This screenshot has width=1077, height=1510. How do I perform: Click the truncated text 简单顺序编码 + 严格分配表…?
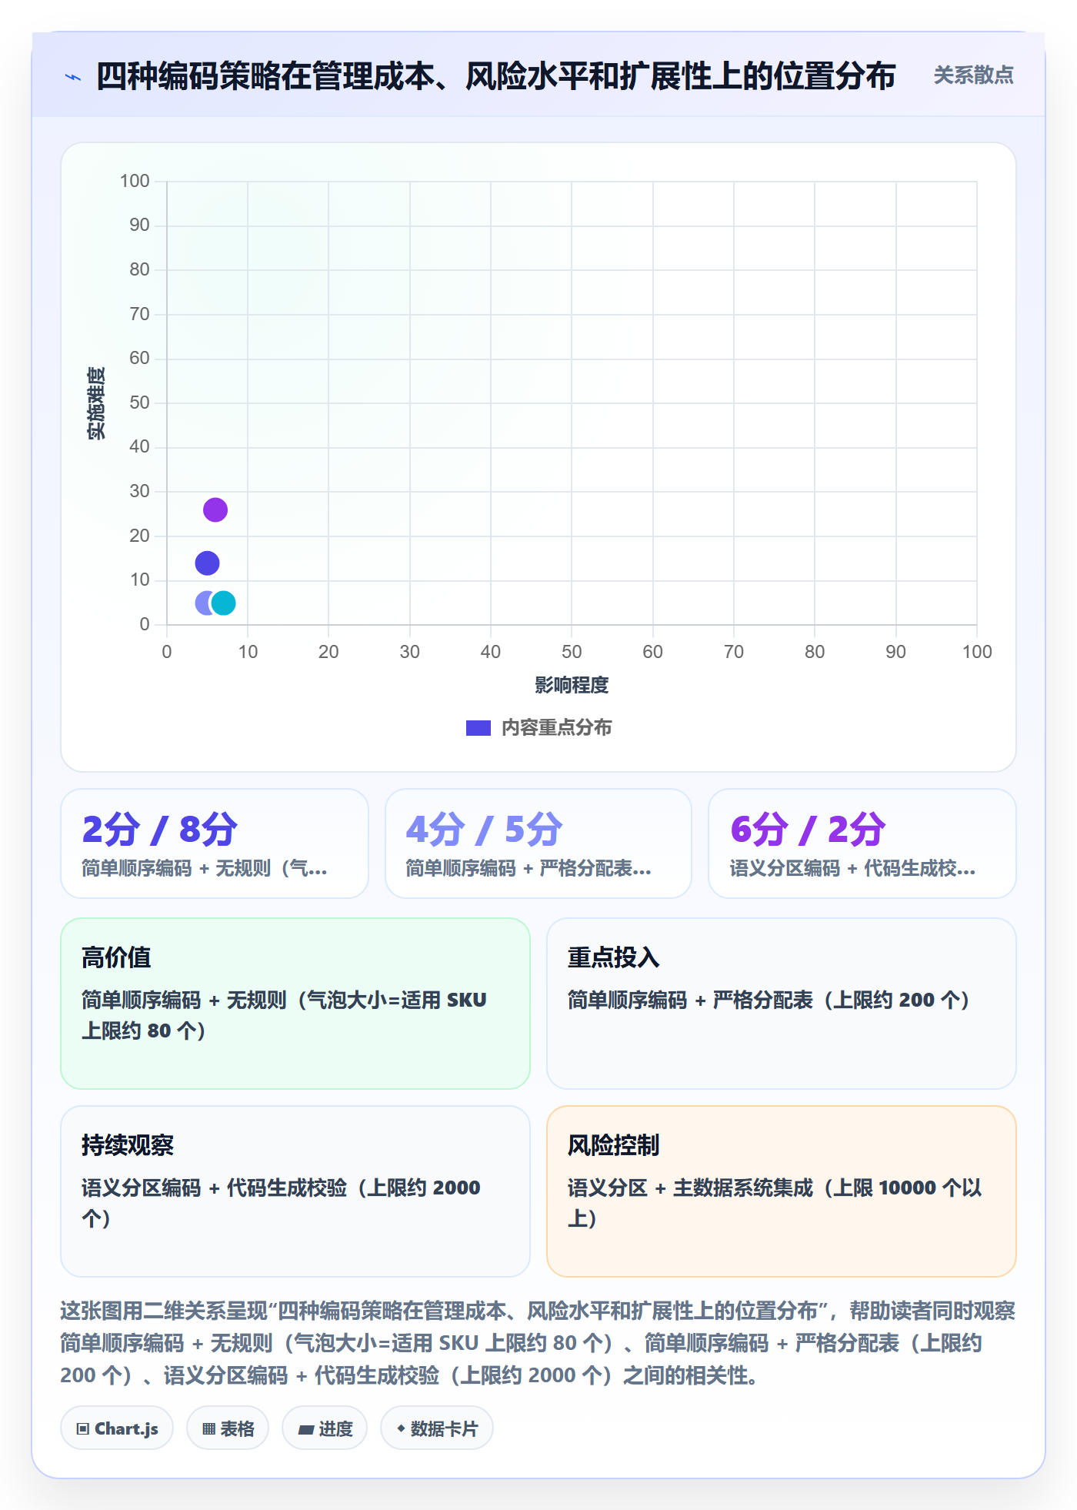tap(528, 869)
